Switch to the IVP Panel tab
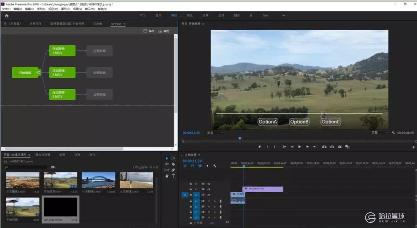Image resolution: width=417 pixels, height=228 pixels. click(116, 24)
